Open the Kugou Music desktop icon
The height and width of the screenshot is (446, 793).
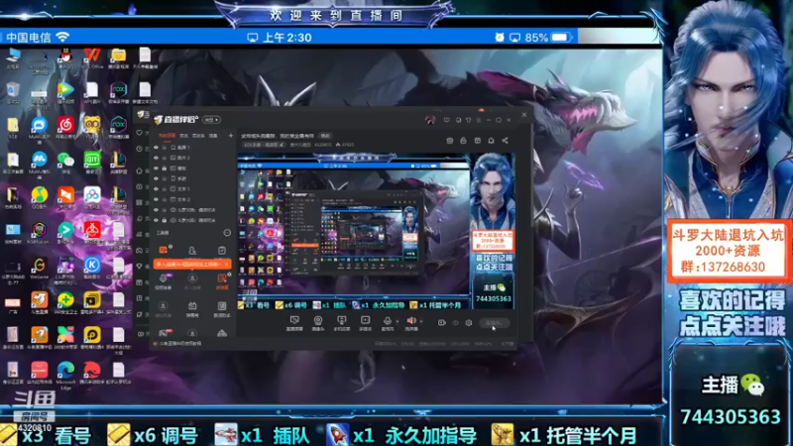pyautogui.click(x=92, y=267)
